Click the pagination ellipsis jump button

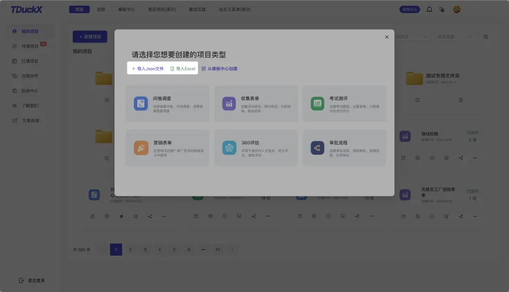203,250
